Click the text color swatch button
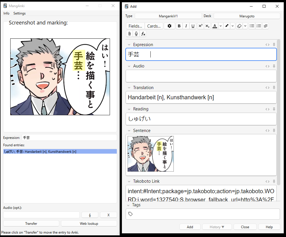 coord(215,26)
